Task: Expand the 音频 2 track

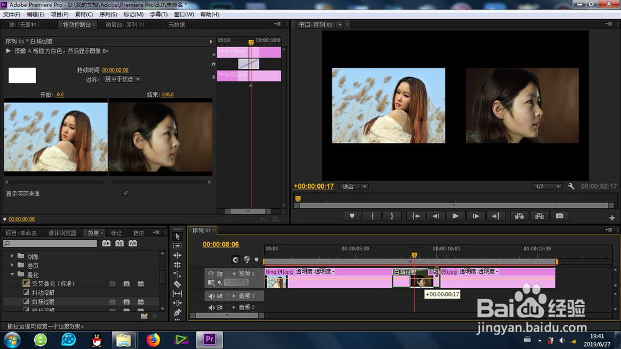Action: tap(234, 307)
